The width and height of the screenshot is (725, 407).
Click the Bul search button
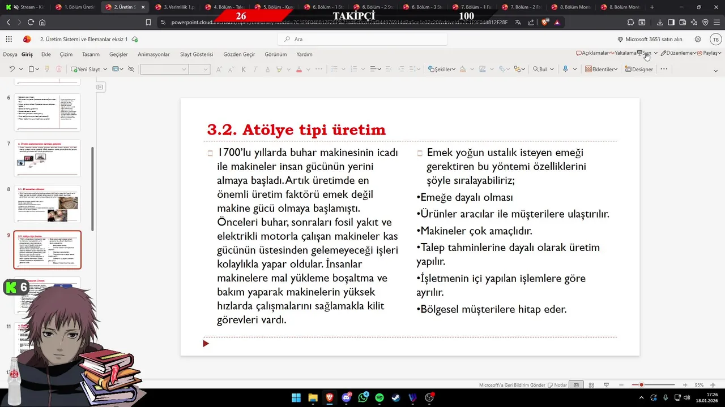click(540, 69)
